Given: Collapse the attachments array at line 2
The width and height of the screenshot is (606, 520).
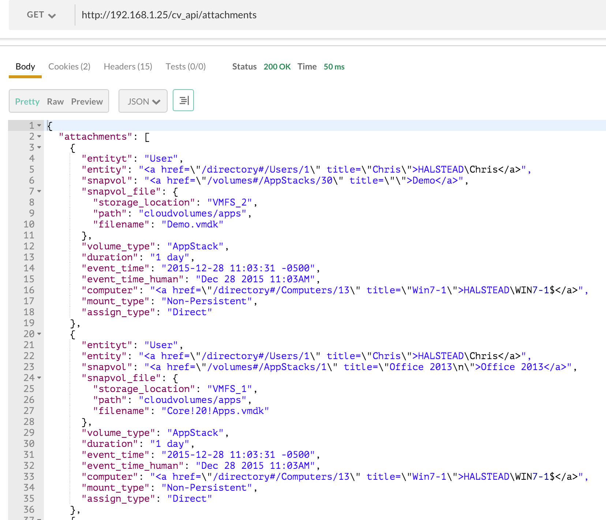Looking at the screenshot, I should point(39,136).
